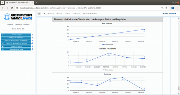Toggle Quantidade legend in Conforme - Ponto forte chart
The image size is (180, 95).
coord(107,70)
